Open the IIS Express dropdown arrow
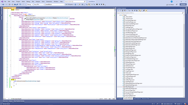Viewport: 188px width, 105px height. pos(74,5)
